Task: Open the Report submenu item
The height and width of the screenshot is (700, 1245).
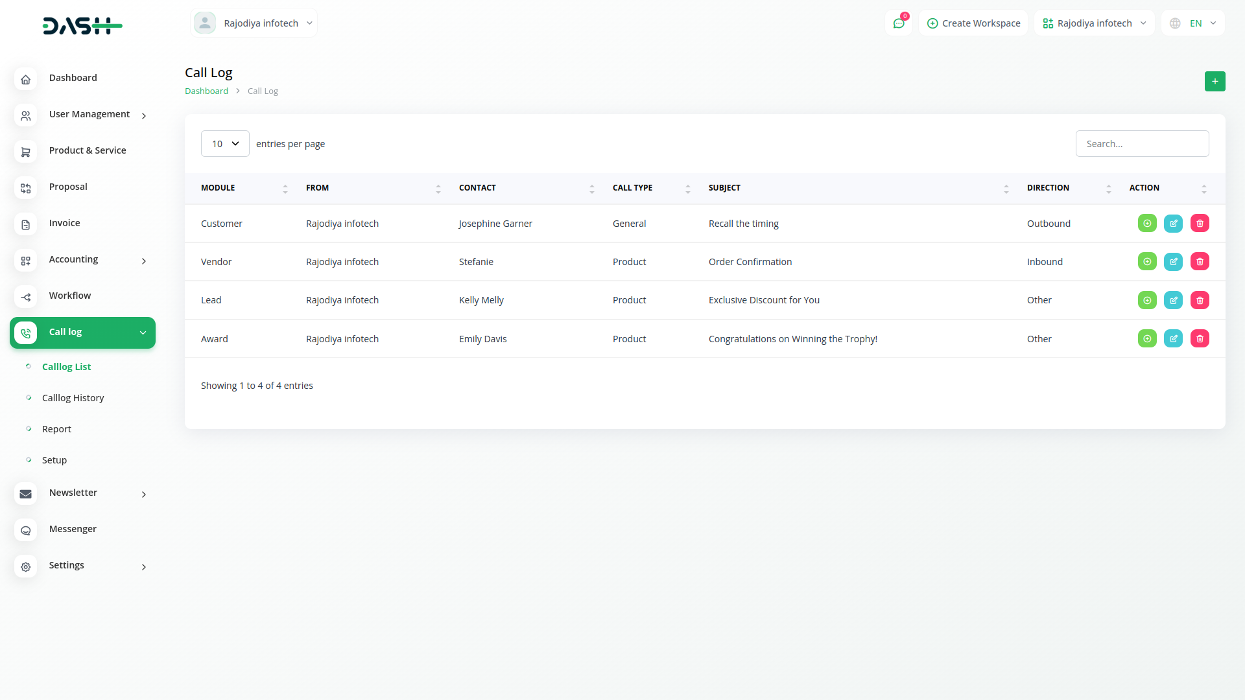Action: click(56, 429)
